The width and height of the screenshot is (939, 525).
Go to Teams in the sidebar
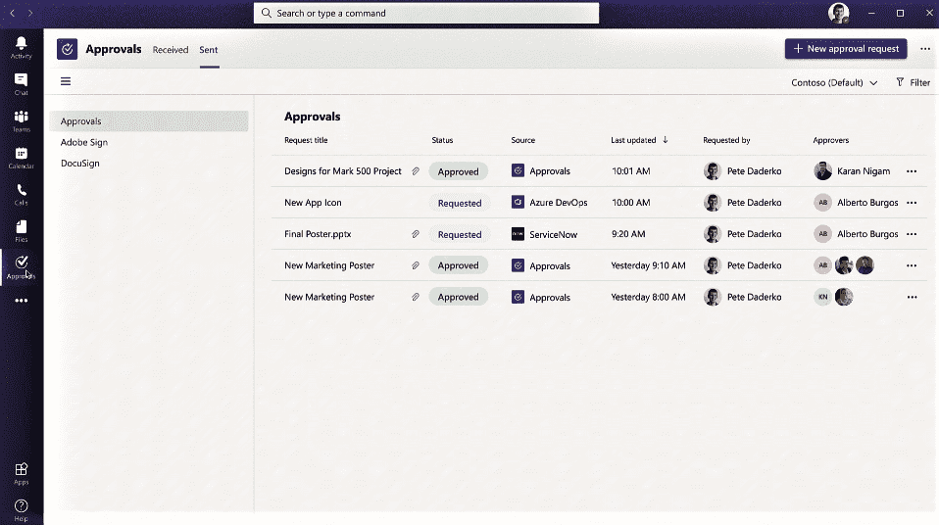point(21,121)
